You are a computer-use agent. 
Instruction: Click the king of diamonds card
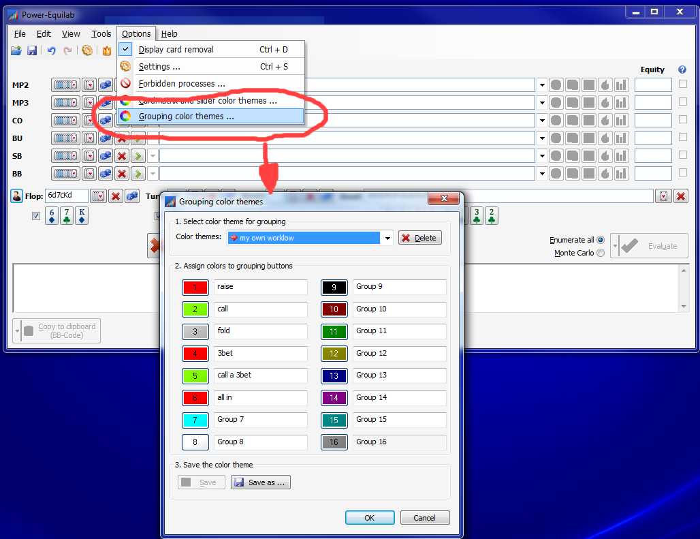coord(82,216)
